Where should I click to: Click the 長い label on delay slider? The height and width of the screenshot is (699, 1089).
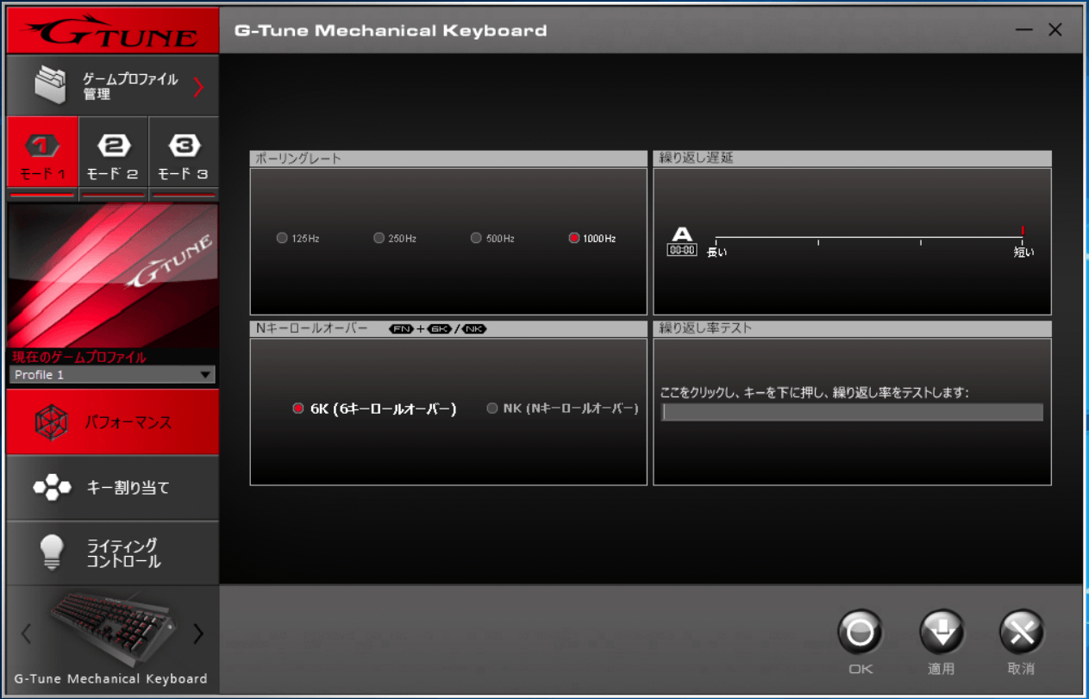click(717, 253)
